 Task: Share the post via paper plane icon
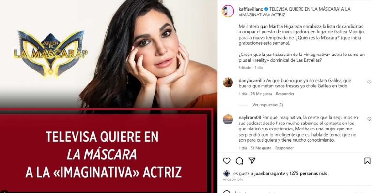[252, 161]
